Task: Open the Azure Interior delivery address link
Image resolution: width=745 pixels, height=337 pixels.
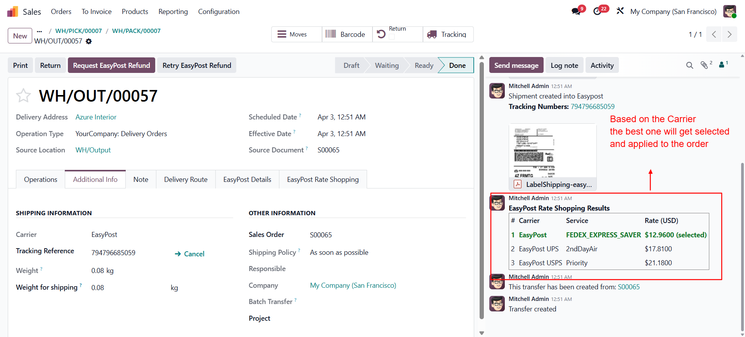Action: click(96, 117)
